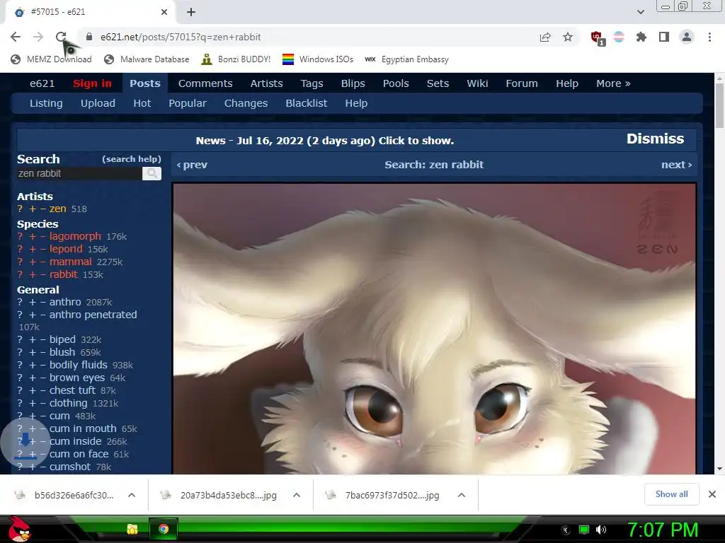Open the Extensions puzzle-piece menu
This screenshot has height=543, width=725.
click(x=641, y=37)
